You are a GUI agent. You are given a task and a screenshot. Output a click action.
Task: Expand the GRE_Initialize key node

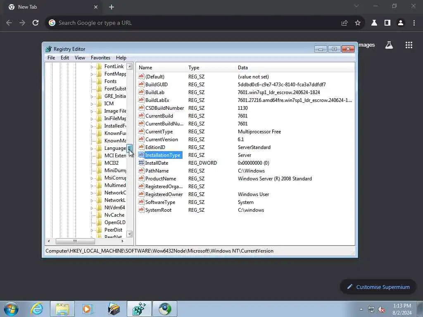pos(92,97)
